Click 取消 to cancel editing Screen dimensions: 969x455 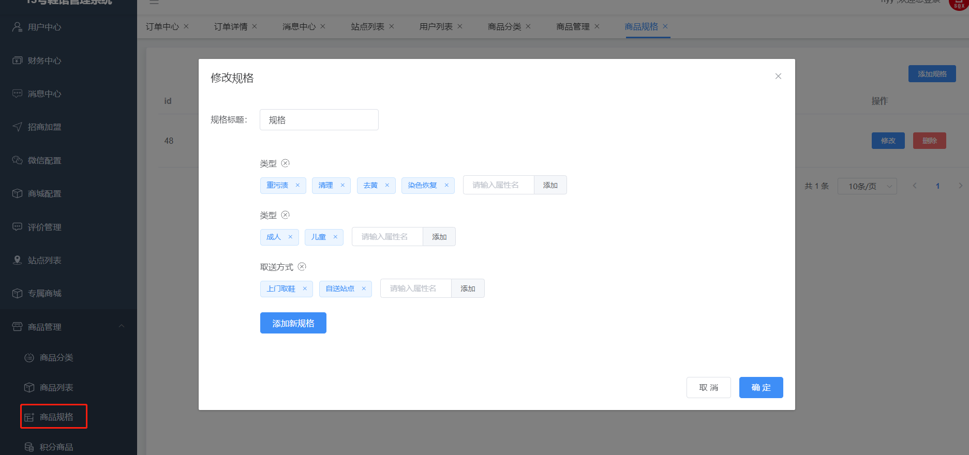708,387
